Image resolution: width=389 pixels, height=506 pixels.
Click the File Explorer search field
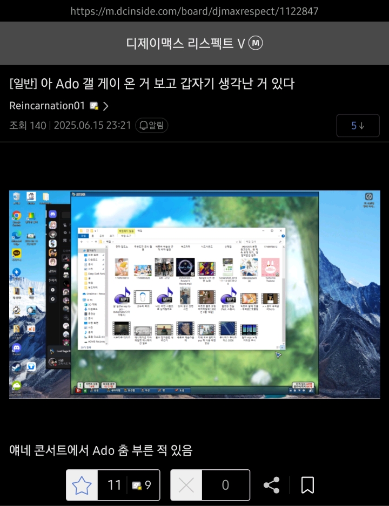pos(263,241)
